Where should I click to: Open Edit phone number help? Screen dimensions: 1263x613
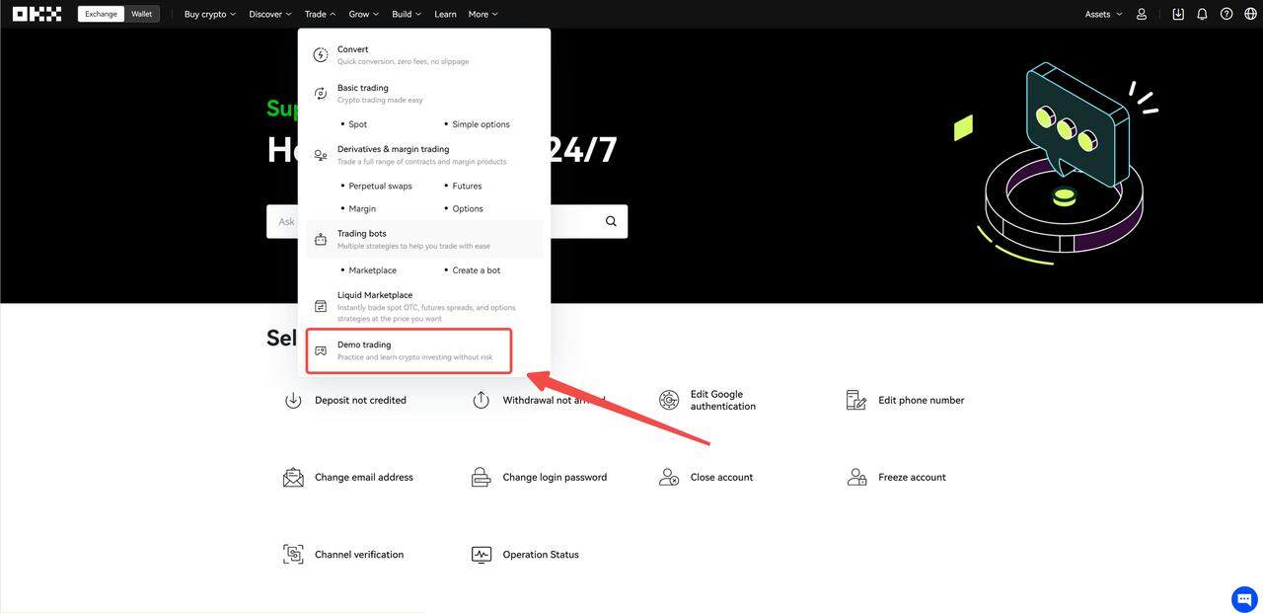point(922,400)
